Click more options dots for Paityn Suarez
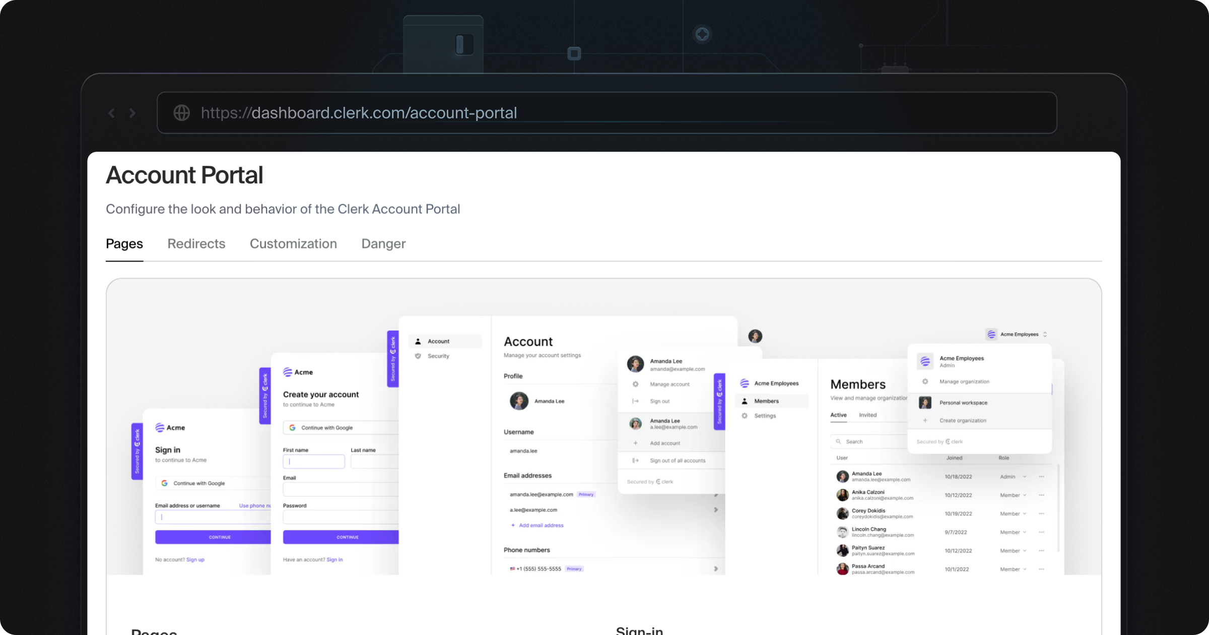 [x=1041, y=551]
